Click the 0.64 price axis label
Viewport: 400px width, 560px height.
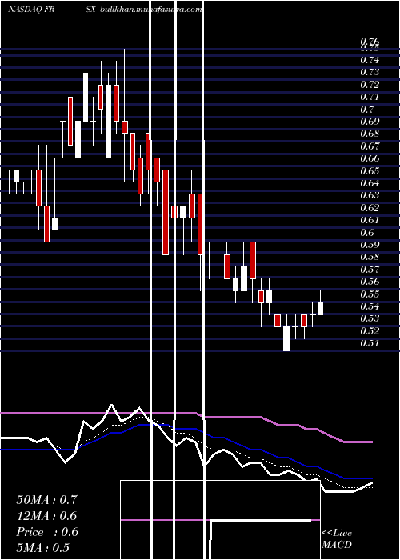coord(370,183)
